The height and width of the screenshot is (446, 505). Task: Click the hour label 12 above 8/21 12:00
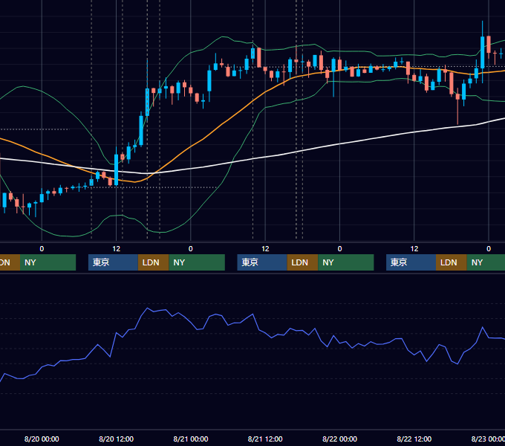265,249
